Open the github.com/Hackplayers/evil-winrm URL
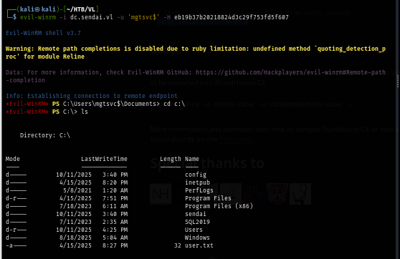This screenshot has width=400, height=259. (x=290, y=72)
